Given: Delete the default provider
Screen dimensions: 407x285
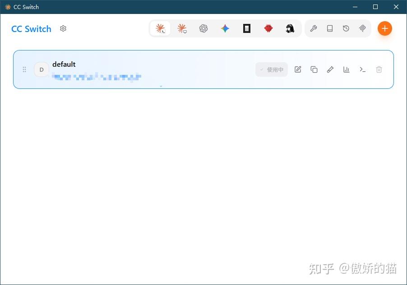Looking at the screenshot, I should (379, 69).
